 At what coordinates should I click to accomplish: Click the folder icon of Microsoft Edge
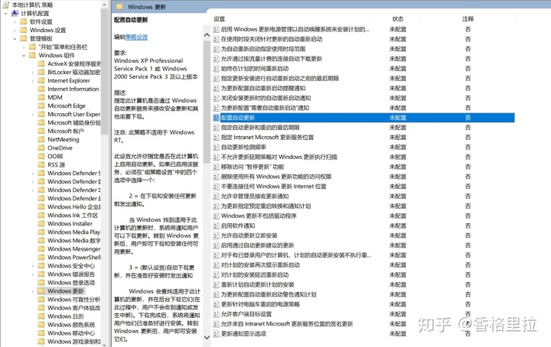click(x=41, y=106)
